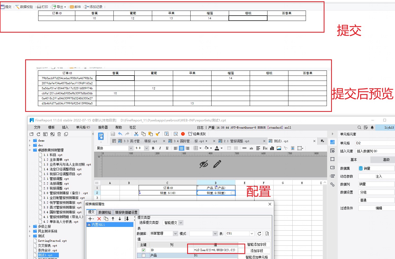The image size is (395, 259).
Task: Click the insert image icon
Action: [279, 148]
